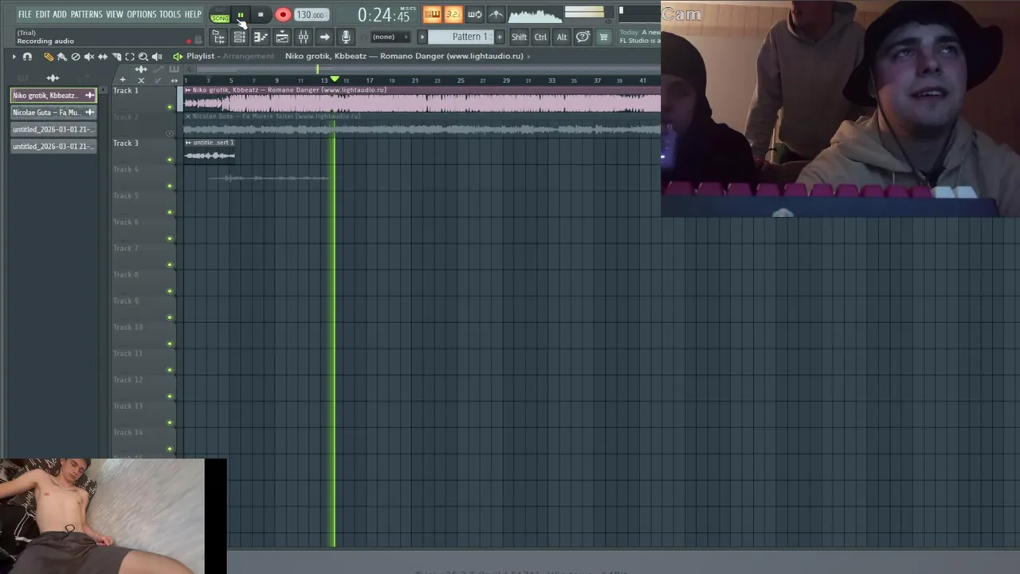
Task: Toggle the magnet snap-to-grid icon
Action: 27,57
